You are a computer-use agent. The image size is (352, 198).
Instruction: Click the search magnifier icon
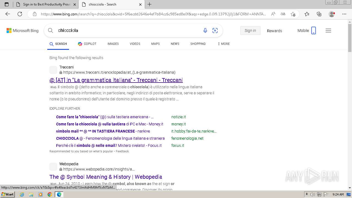[x=51, y=31]
